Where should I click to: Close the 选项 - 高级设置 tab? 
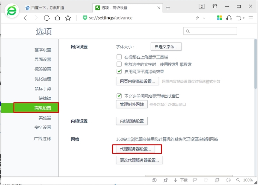click(x=159, y=8)
